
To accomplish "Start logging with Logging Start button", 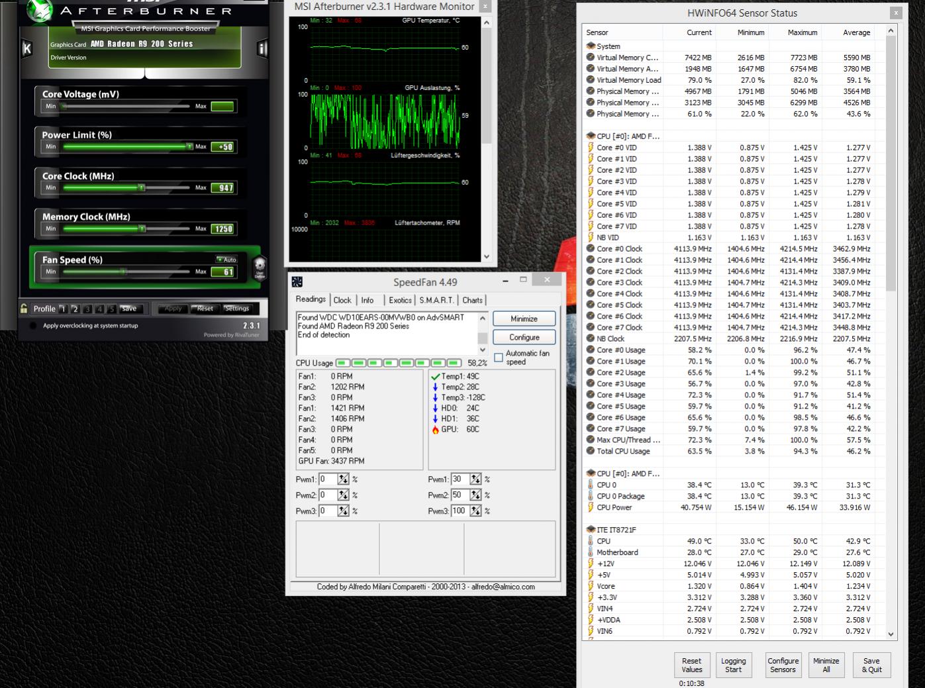I will (x=733, y=665).
